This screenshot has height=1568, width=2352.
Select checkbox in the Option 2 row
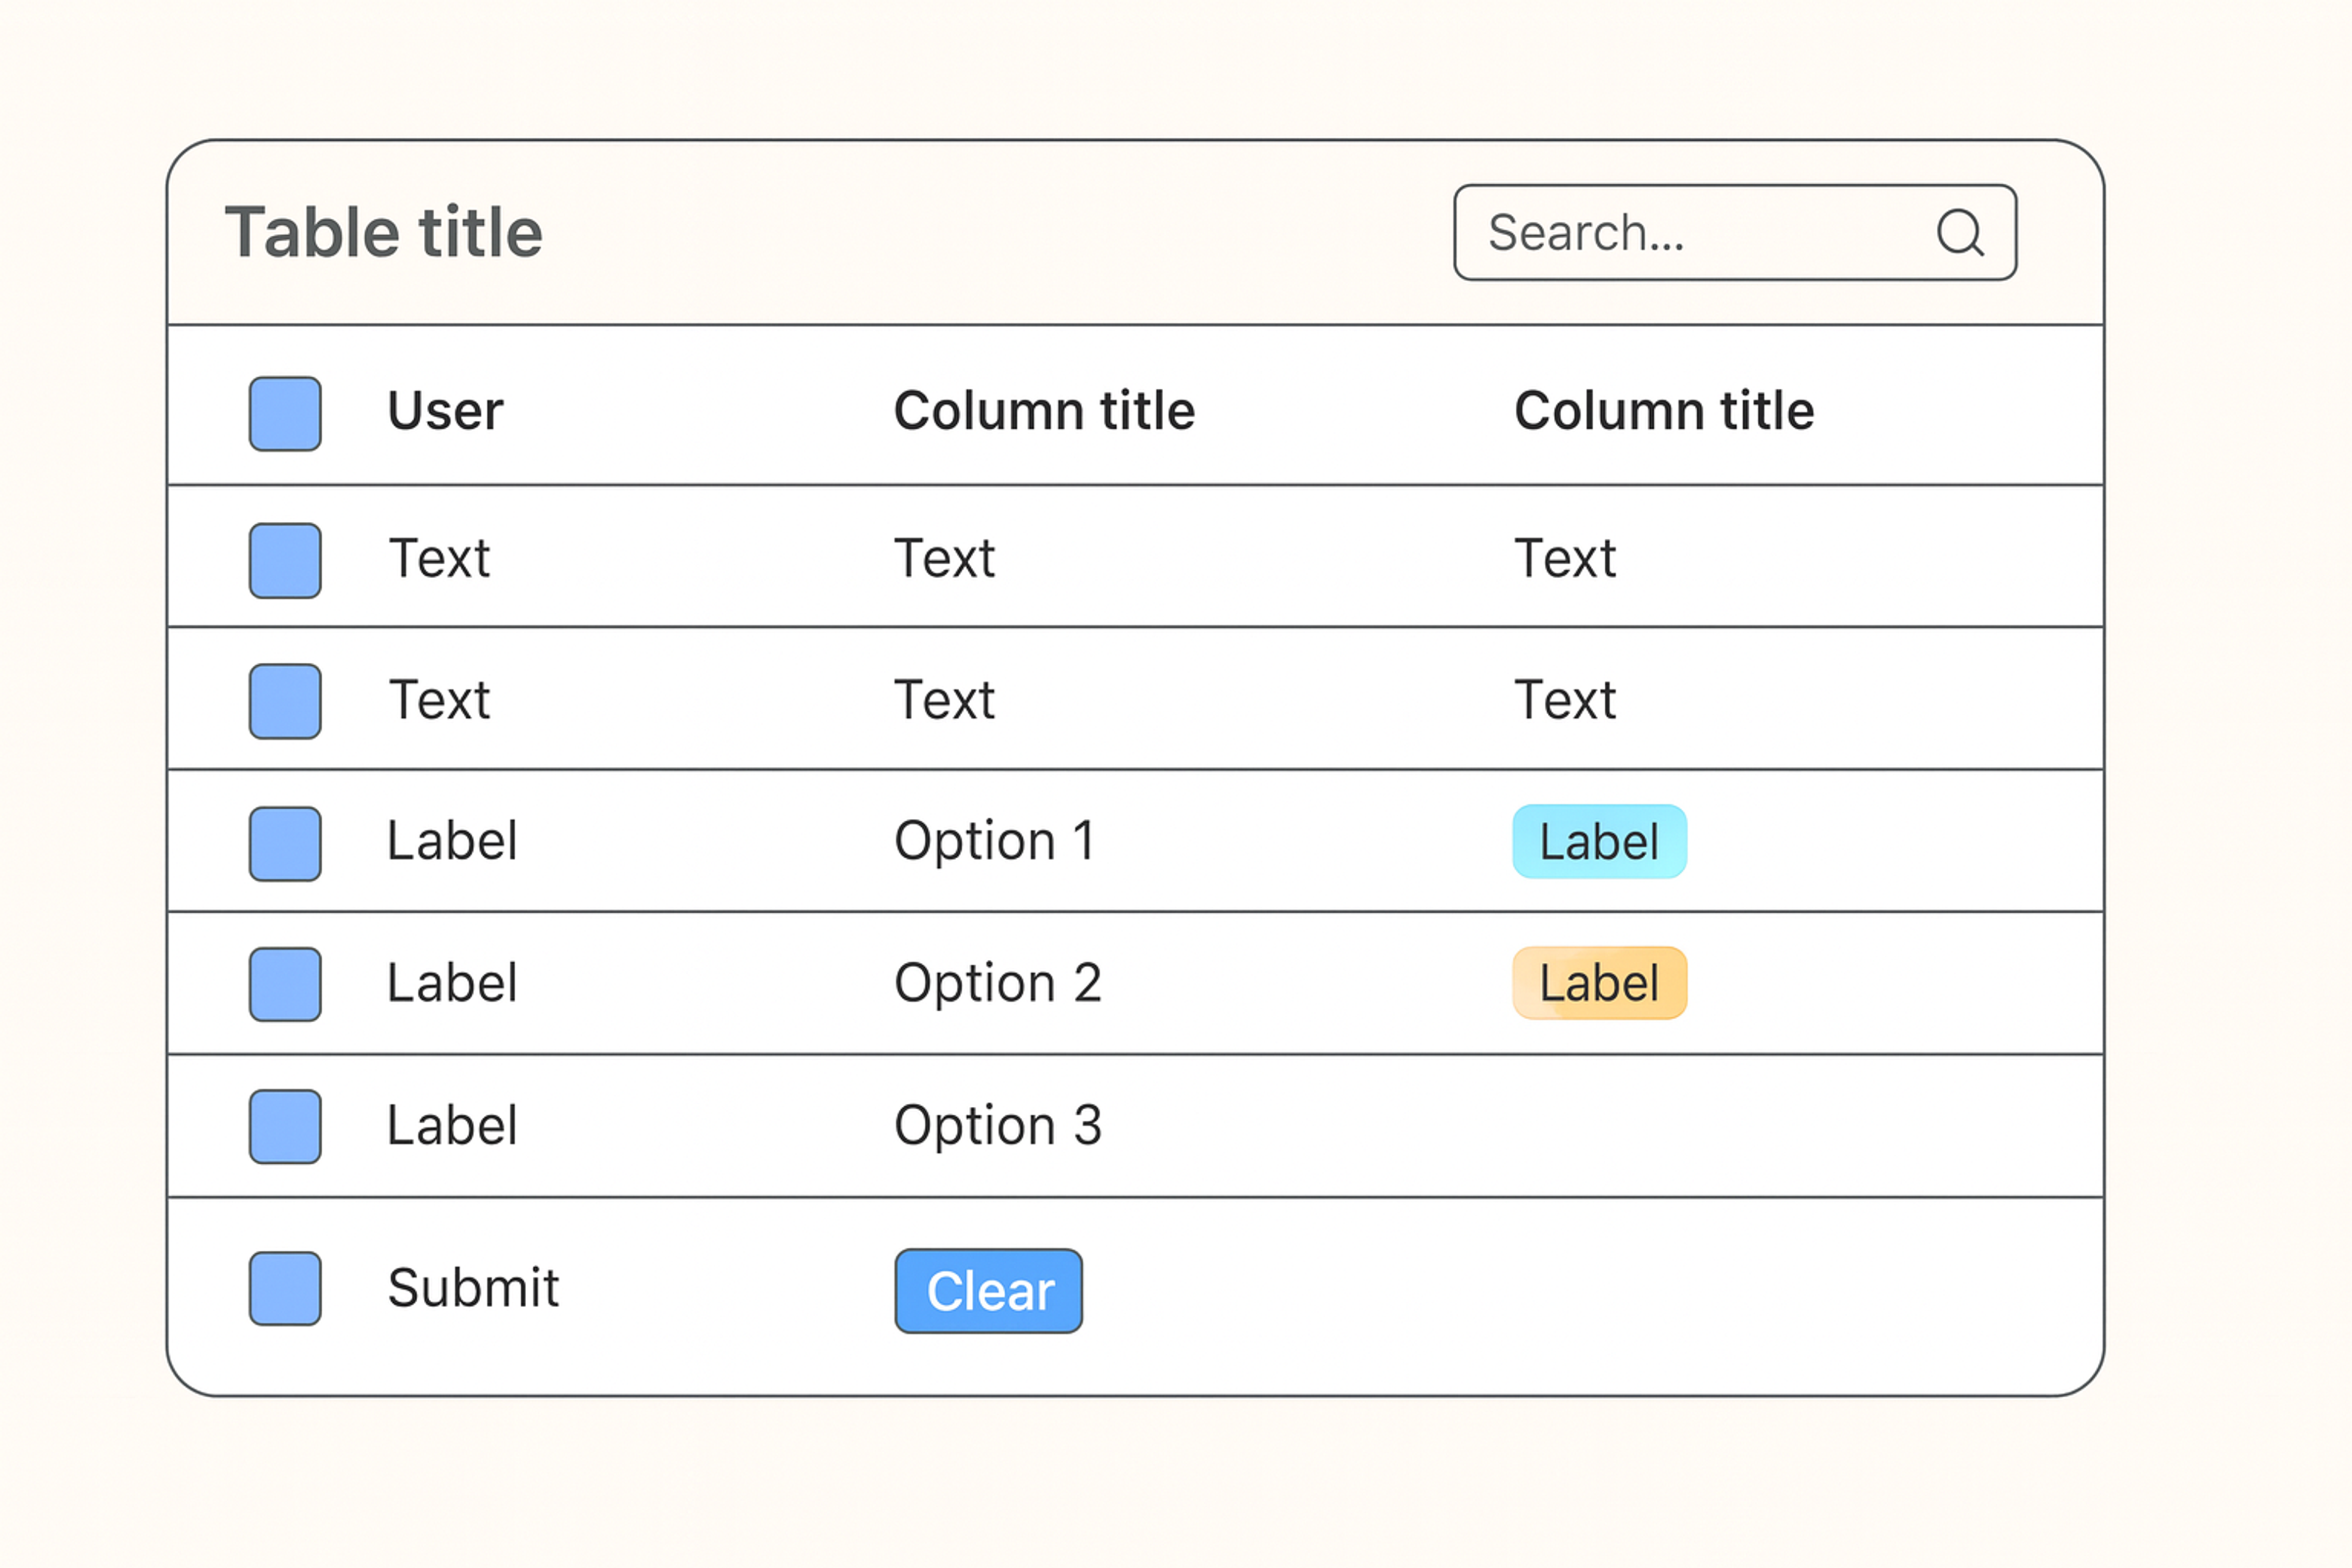[285, 984]
